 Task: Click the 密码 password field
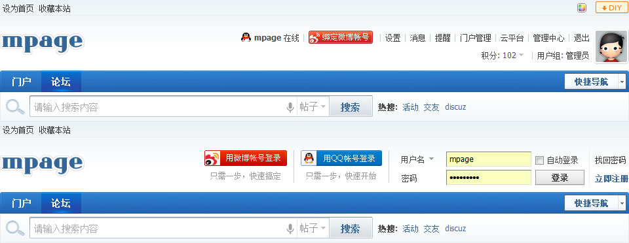point(489,178)
